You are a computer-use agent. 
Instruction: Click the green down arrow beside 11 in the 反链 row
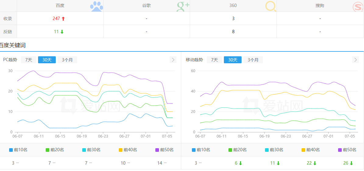pos(62,32)
